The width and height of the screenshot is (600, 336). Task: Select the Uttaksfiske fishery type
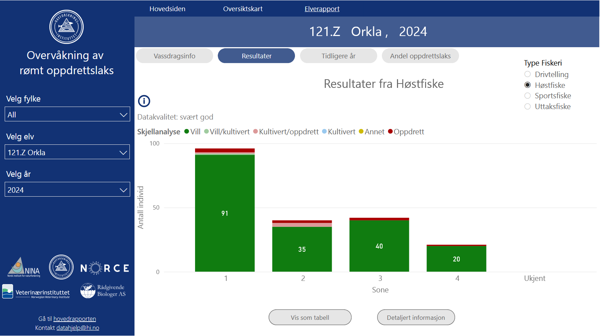click(528, 106)
